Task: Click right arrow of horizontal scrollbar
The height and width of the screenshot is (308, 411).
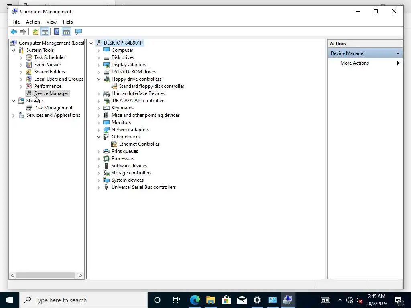Action: [80, 275]
